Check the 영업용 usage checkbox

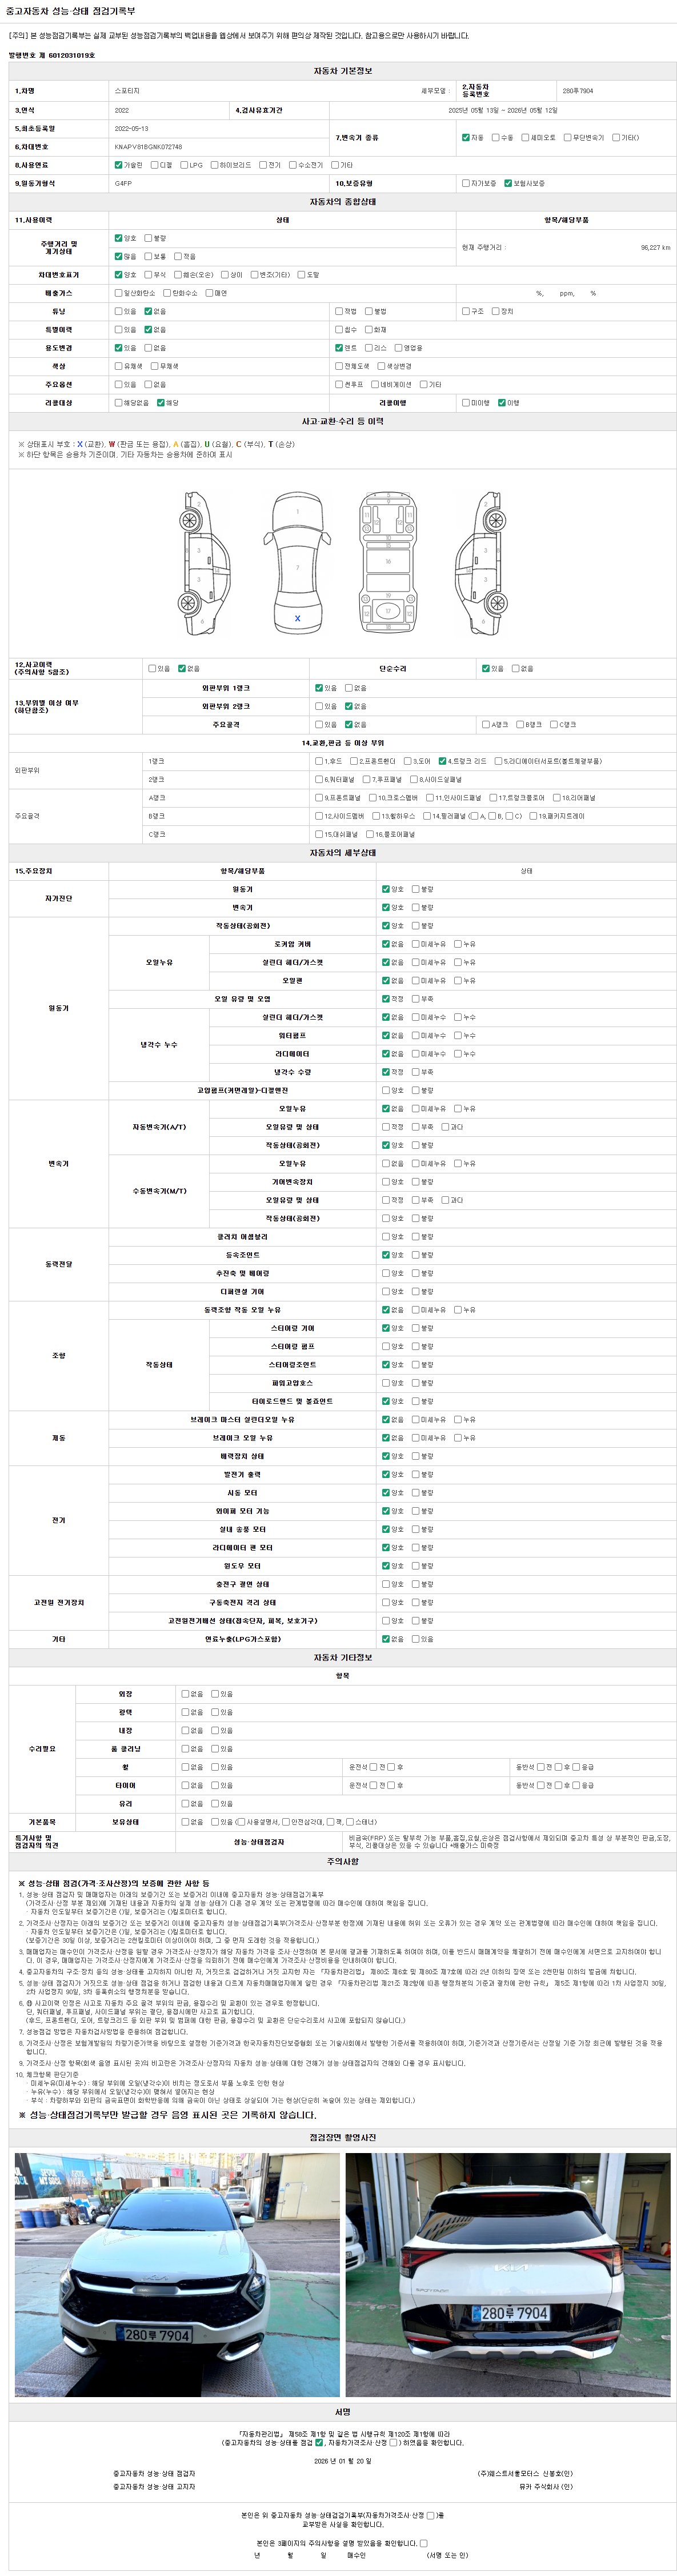coord(398,347)
